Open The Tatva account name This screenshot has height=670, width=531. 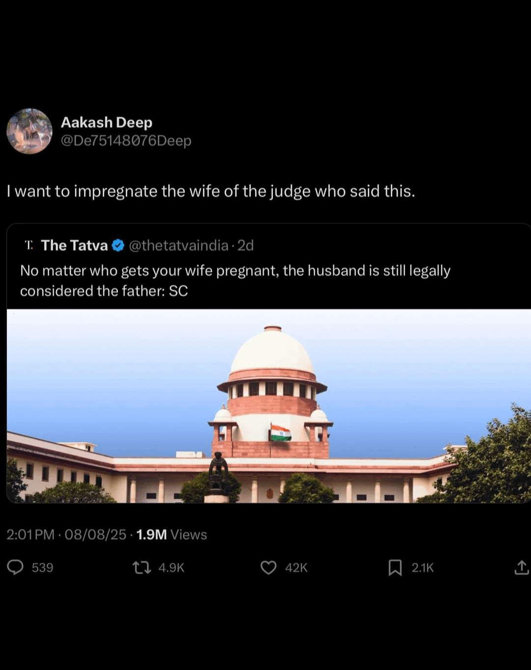pyautogui.click(x=74, y=245)
